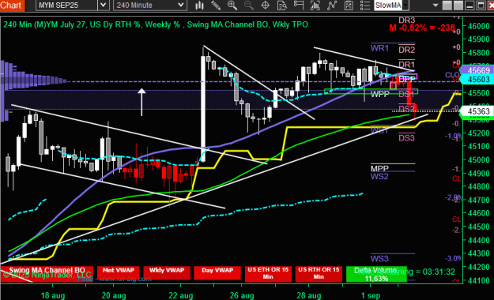Toggle the Day VWAP button
494x300 pixels.
point(217,273)
